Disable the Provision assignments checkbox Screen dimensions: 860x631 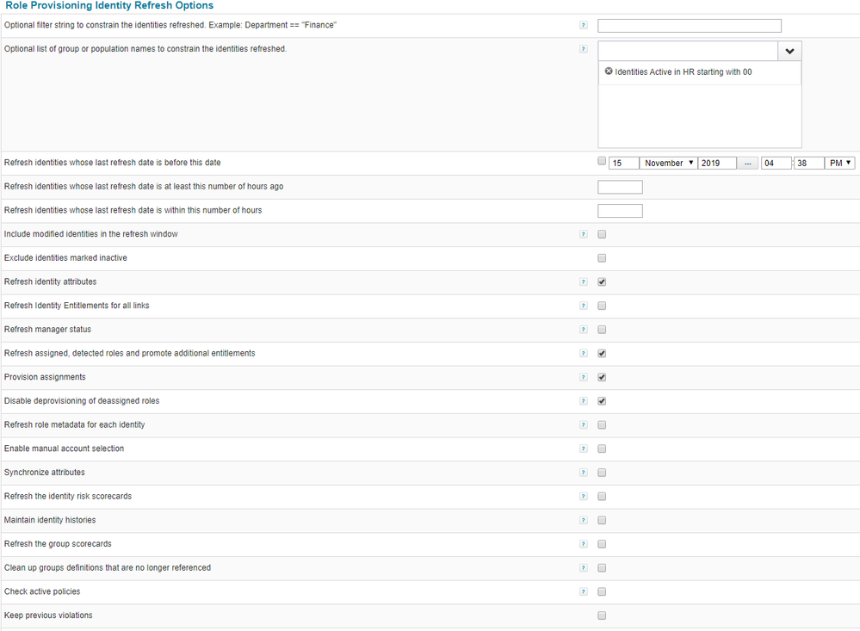[x=602, y=377]
